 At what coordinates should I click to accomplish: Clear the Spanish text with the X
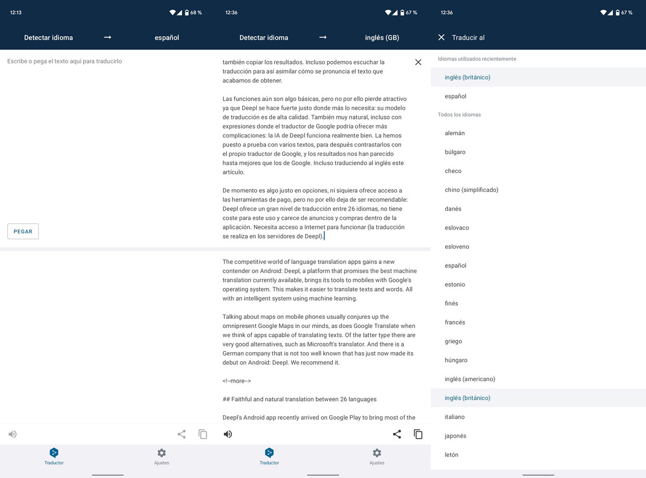(x=418, y=62)
